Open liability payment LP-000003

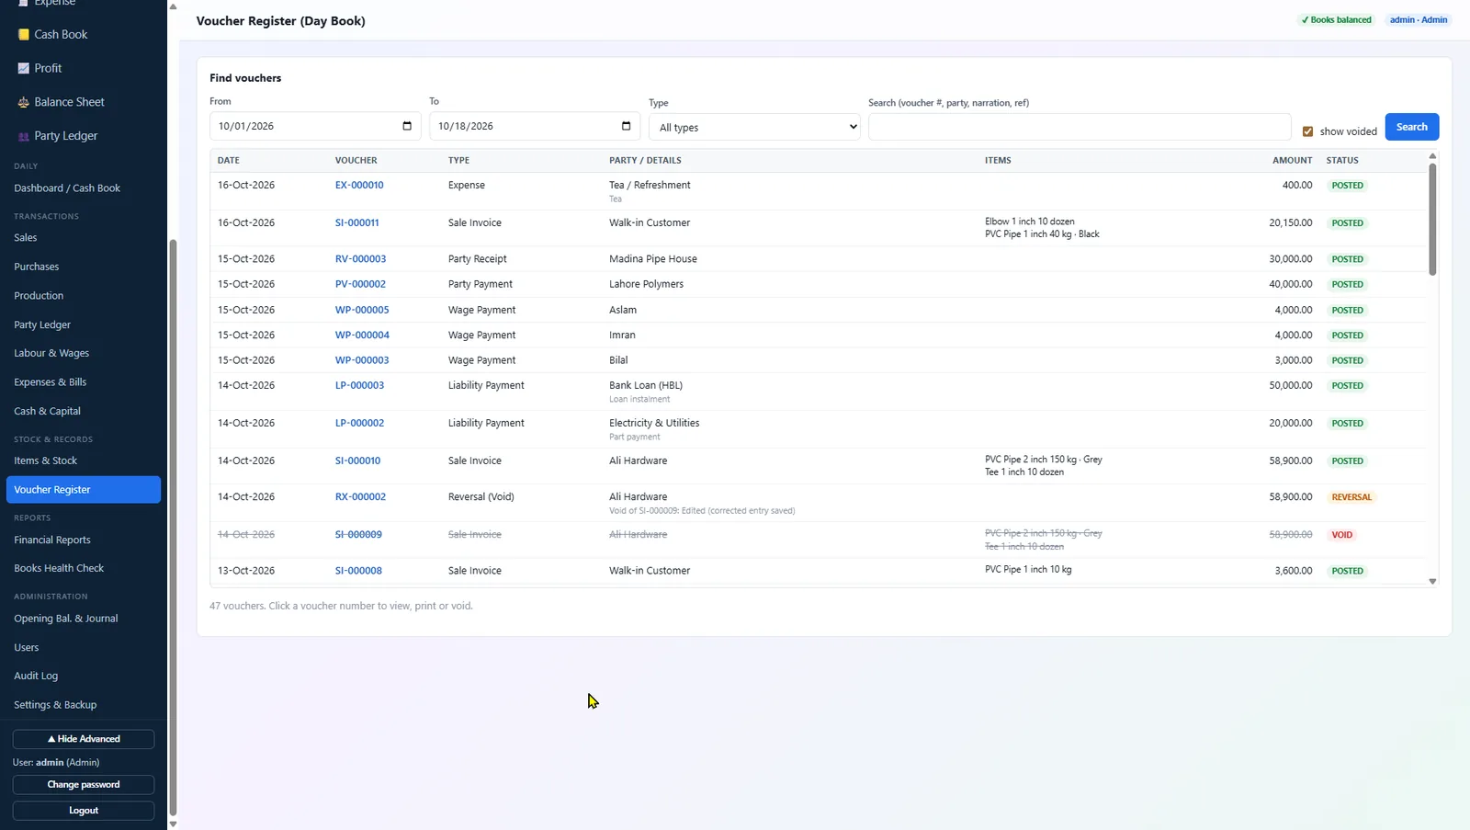coord(360,385)
